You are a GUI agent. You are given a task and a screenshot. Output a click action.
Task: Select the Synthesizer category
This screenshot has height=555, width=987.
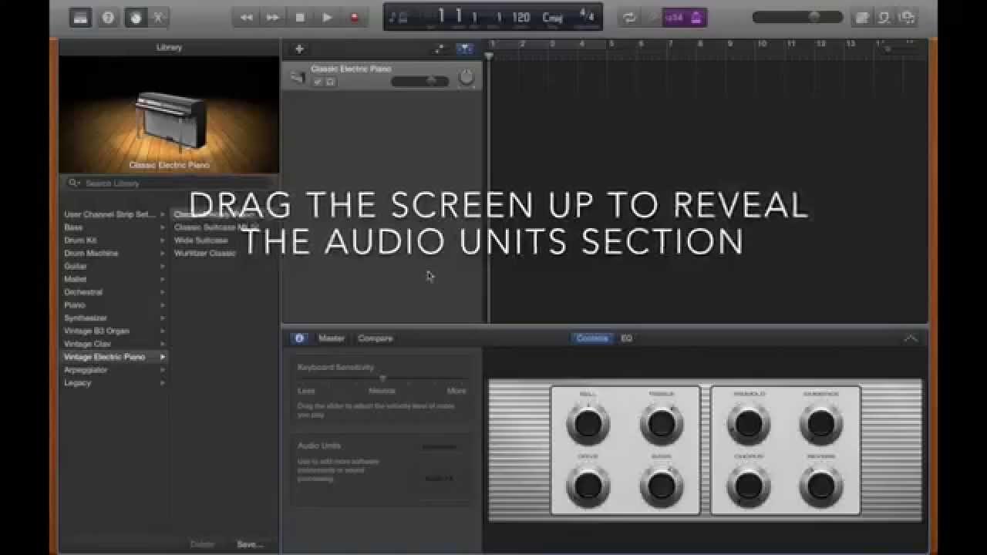[114, 318]
